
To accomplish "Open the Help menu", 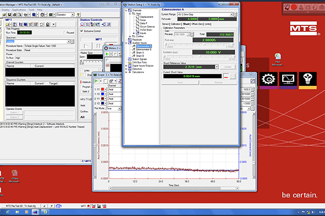I will coord(40,10).
